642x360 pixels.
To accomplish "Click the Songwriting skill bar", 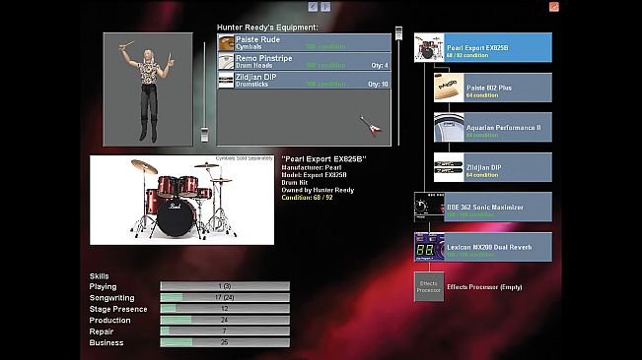I will pyautogui.click(x=225, y=297).
